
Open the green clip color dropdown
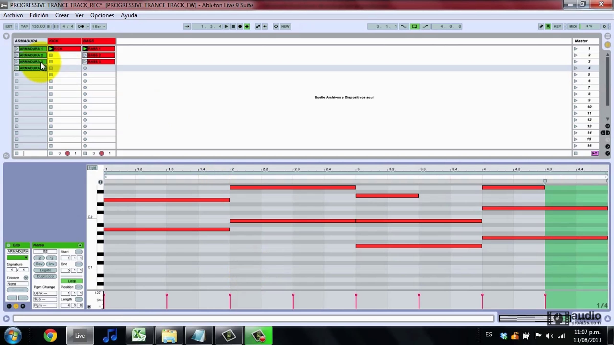(x=17, y=258)
